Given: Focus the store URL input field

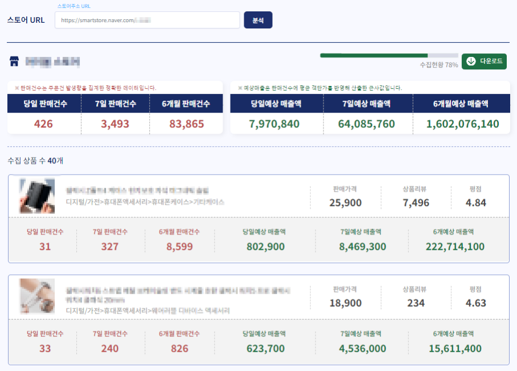Looking at the screenshot, I should tap(147, 20).
